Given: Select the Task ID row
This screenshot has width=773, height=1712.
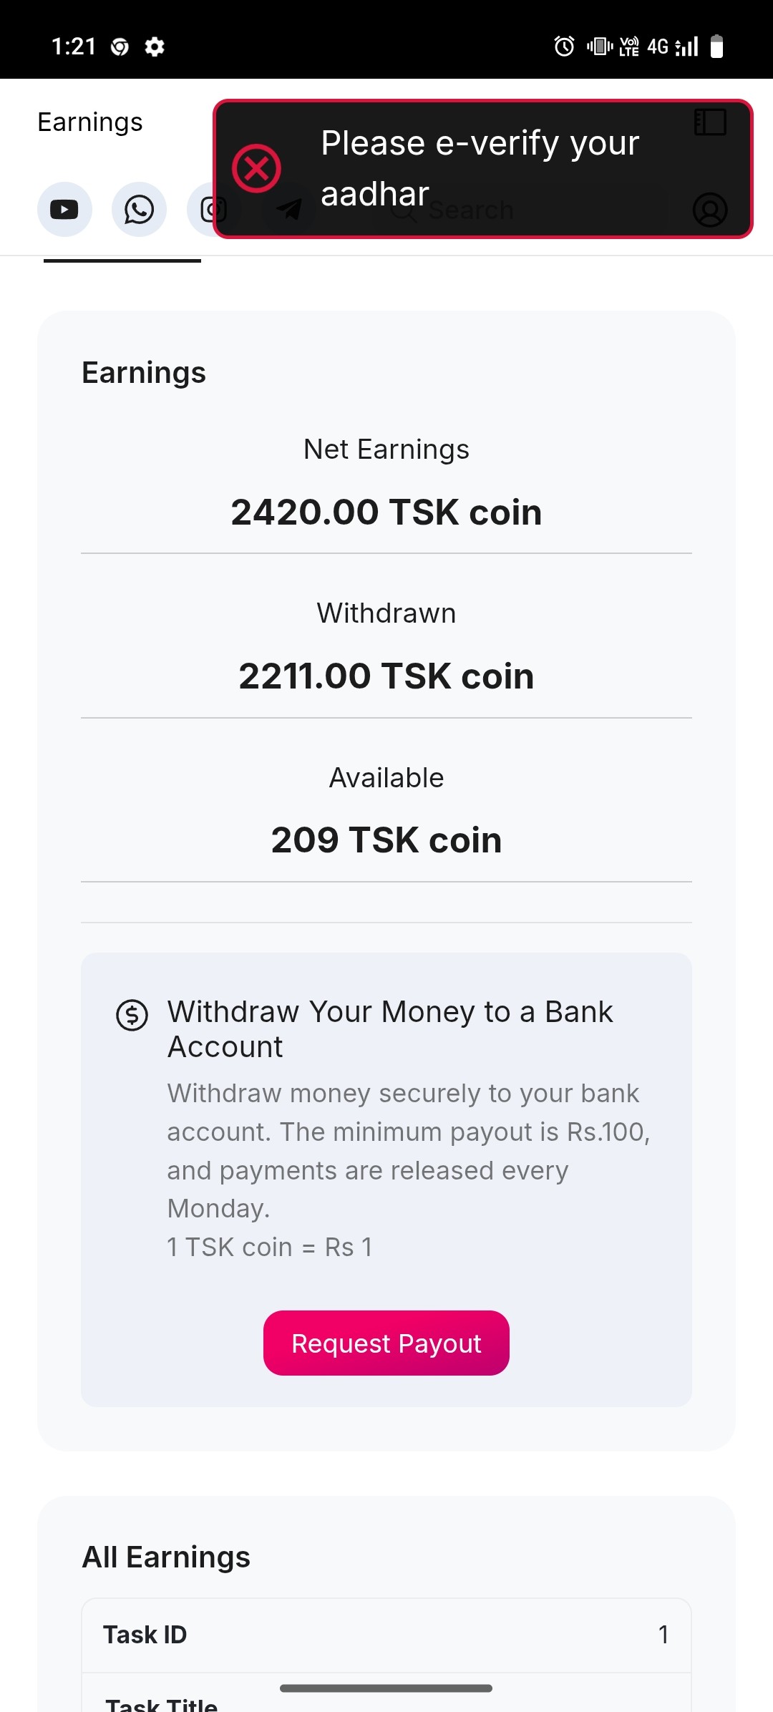Looking at the screenshot, I should coord(386,1635).
